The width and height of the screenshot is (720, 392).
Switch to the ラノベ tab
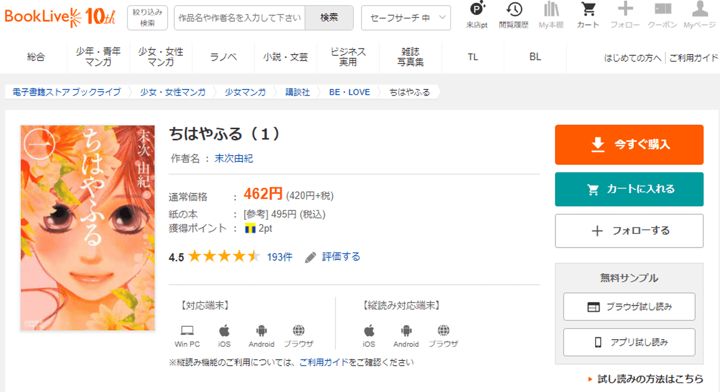[223, 57]
